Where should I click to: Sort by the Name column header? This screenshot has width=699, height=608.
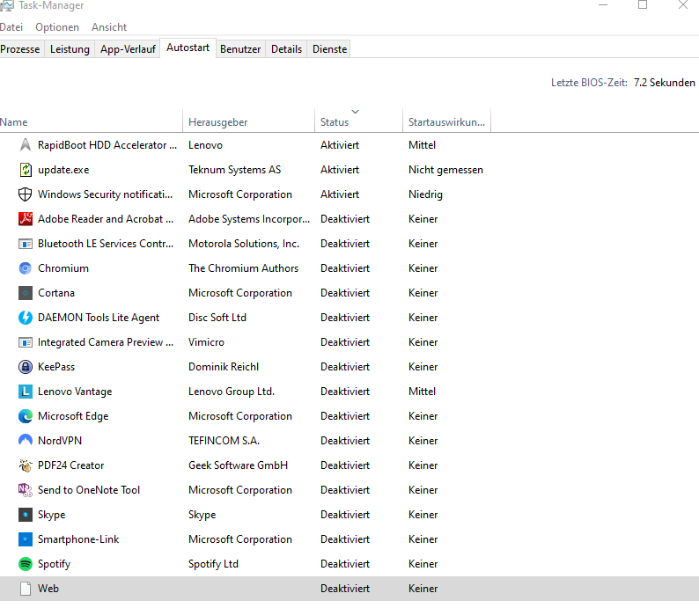pos(91,121)
